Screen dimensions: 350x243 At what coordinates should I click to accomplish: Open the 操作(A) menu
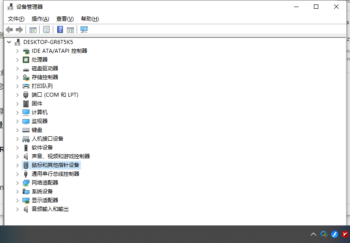(40, 19)
